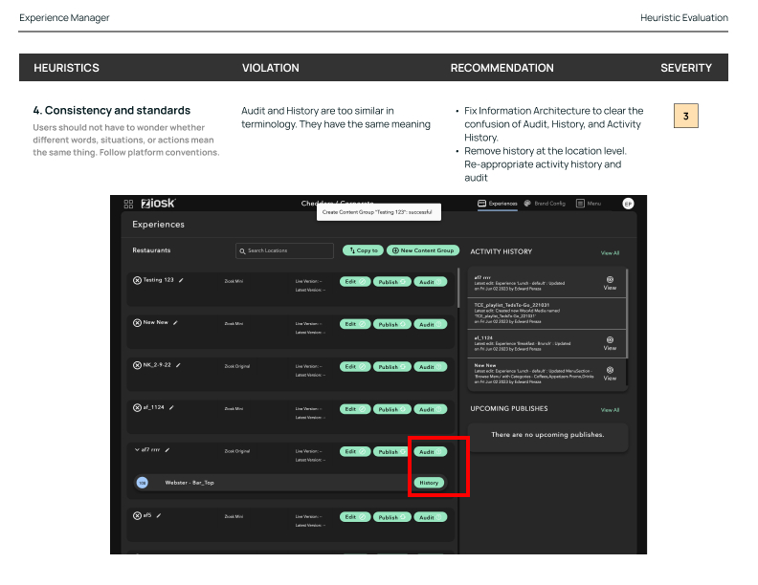Click the View icon for af7 rrrr activity
Screen dimensions: 758x585
(x=610, y=282)
